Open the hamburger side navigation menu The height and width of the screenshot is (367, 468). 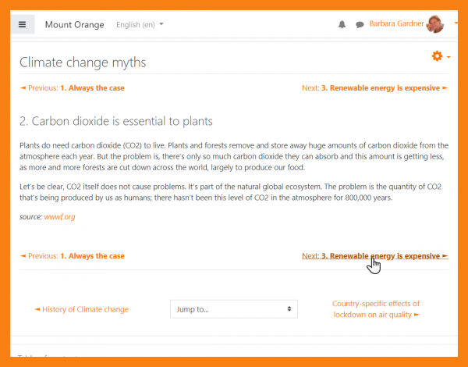[x=22, y=24]
